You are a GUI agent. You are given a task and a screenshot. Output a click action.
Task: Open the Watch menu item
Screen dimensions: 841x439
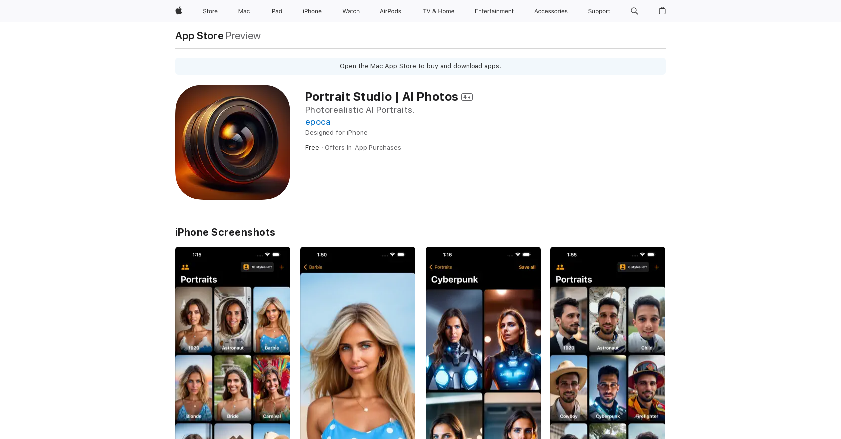click(351, 11)
